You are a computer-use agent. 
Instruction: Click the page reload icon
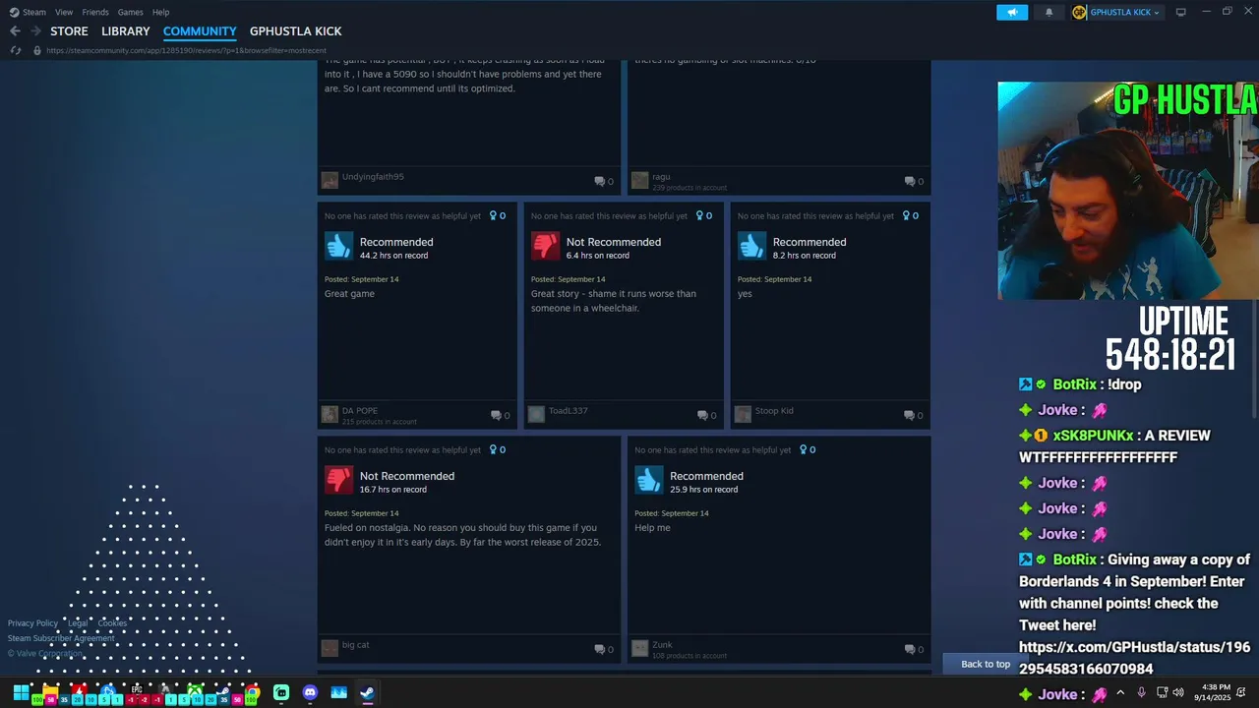[x=16, y=50]
